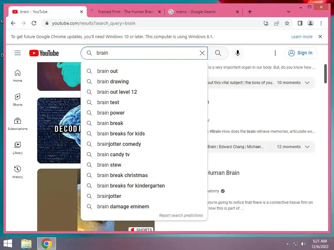Image resolution: width=334 pixels, height=250 pixels.
Task: Dismiss the Chrome update notification bar
Action: [320, 36]
